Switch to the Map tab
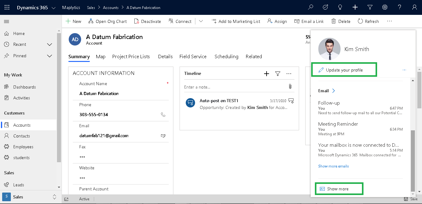 (101, 56)
